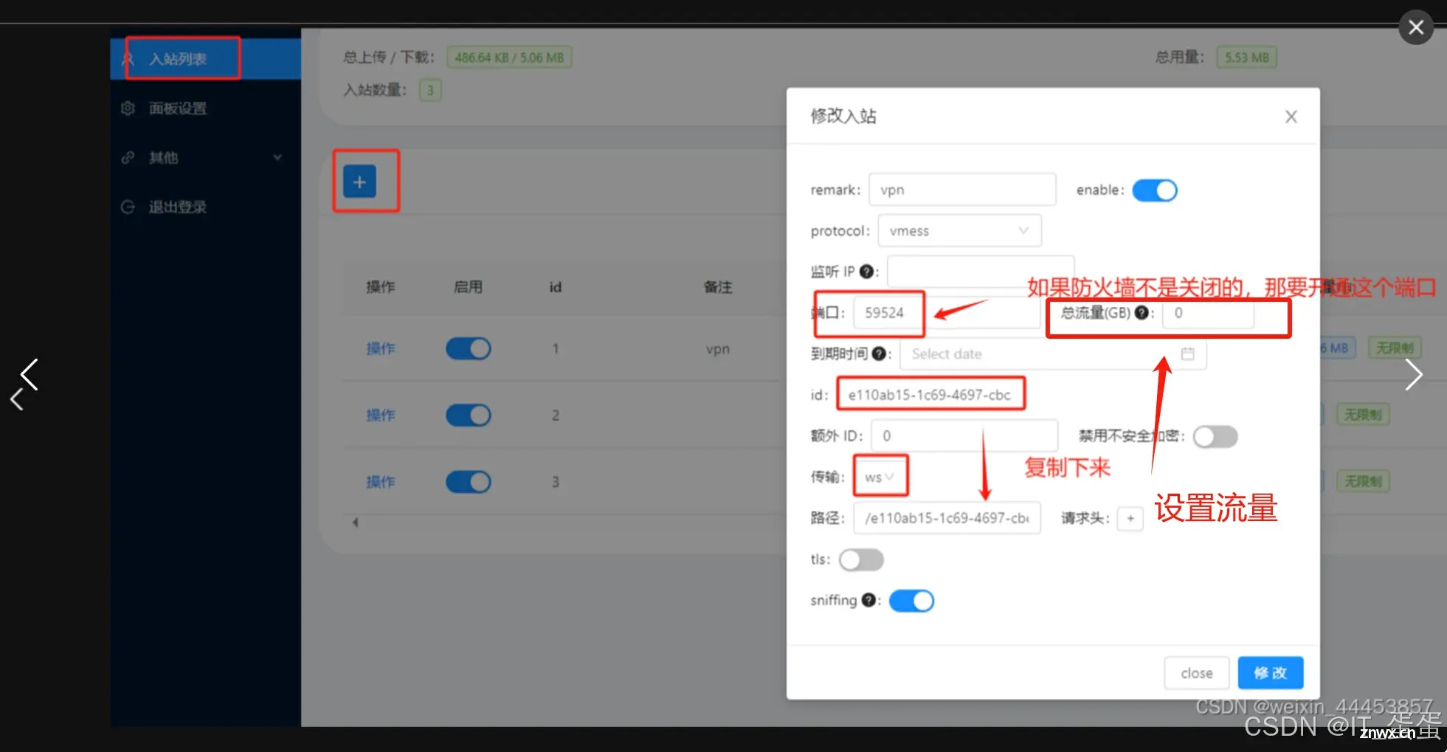The image size is (1447, 752).
Task: Toggle the enable switch for inbound 2
Action: 468,415
